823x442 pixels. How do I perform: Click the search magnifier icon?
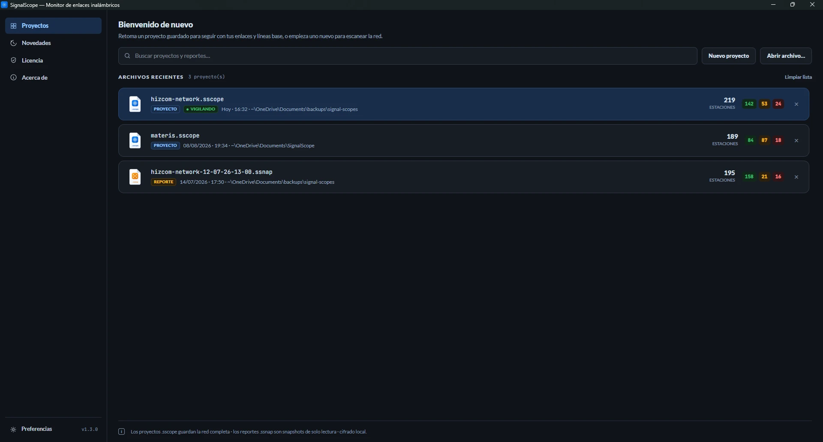127,56
